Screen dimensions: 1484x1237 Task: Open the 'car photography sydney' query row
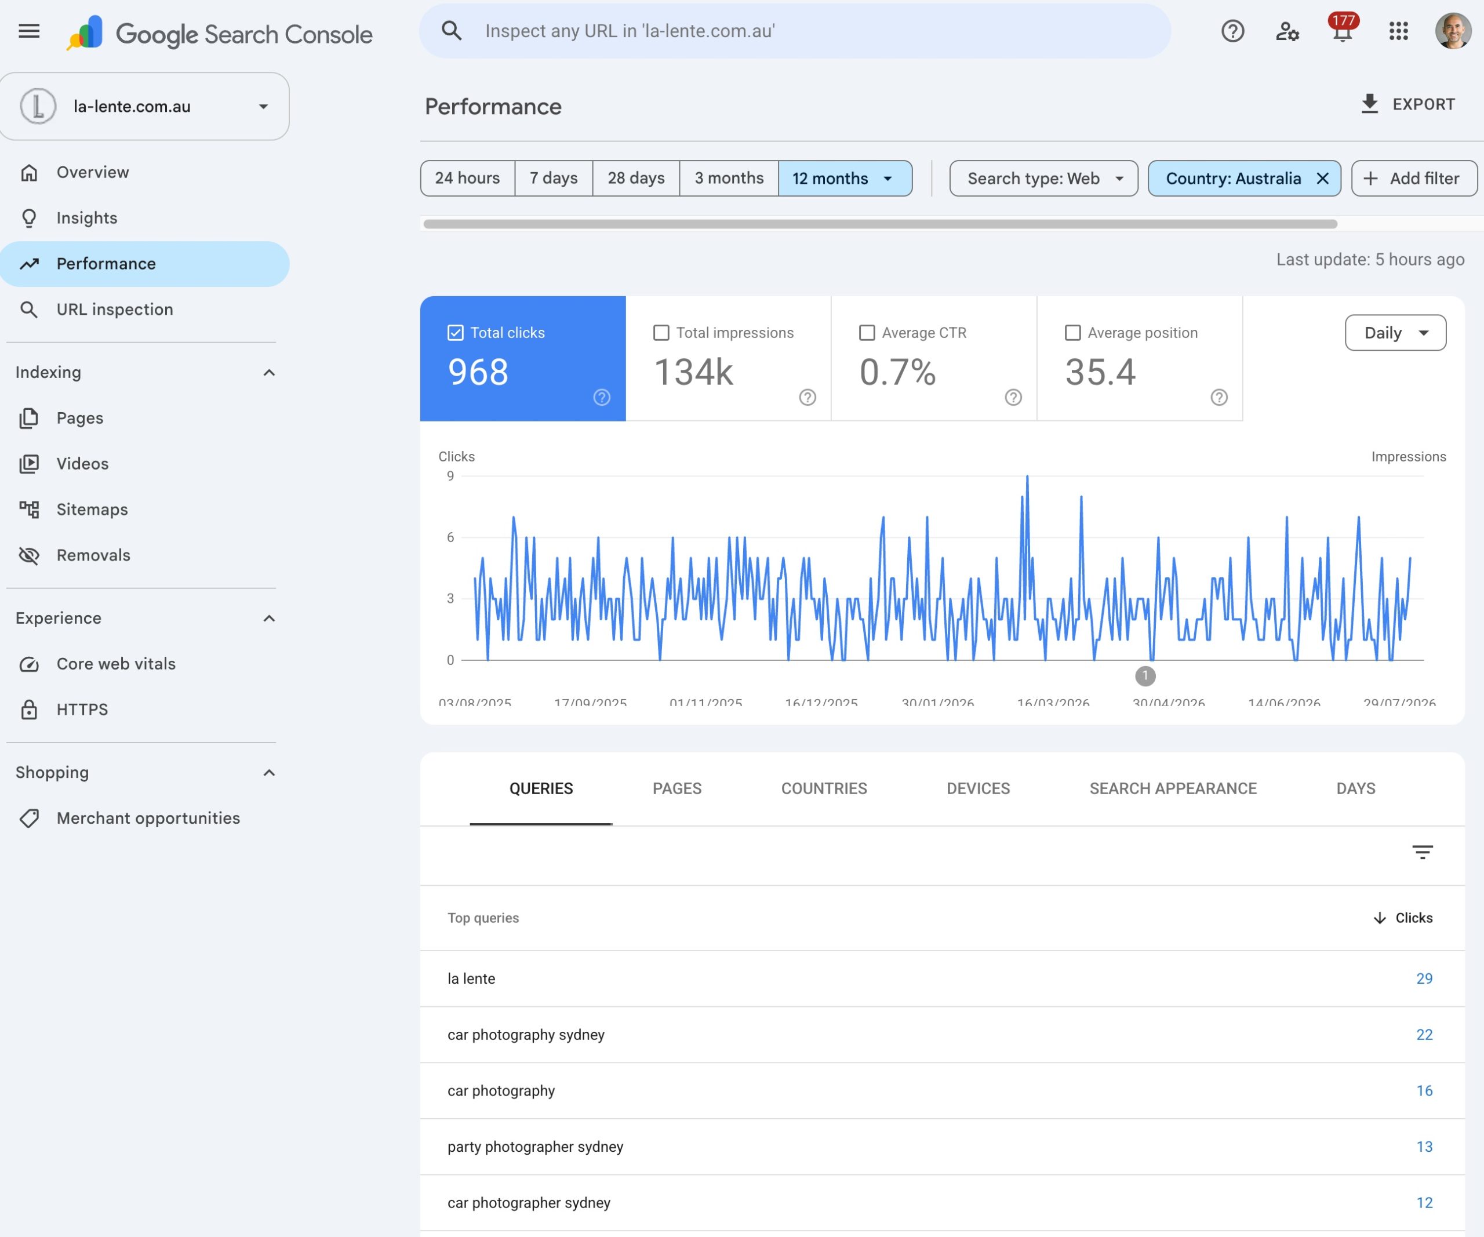pyautogui.click(x=941, y=1034)
